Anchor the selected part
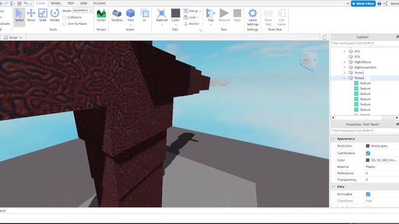The height and width of the screenshot is (224, 399). tap(191, 24)
